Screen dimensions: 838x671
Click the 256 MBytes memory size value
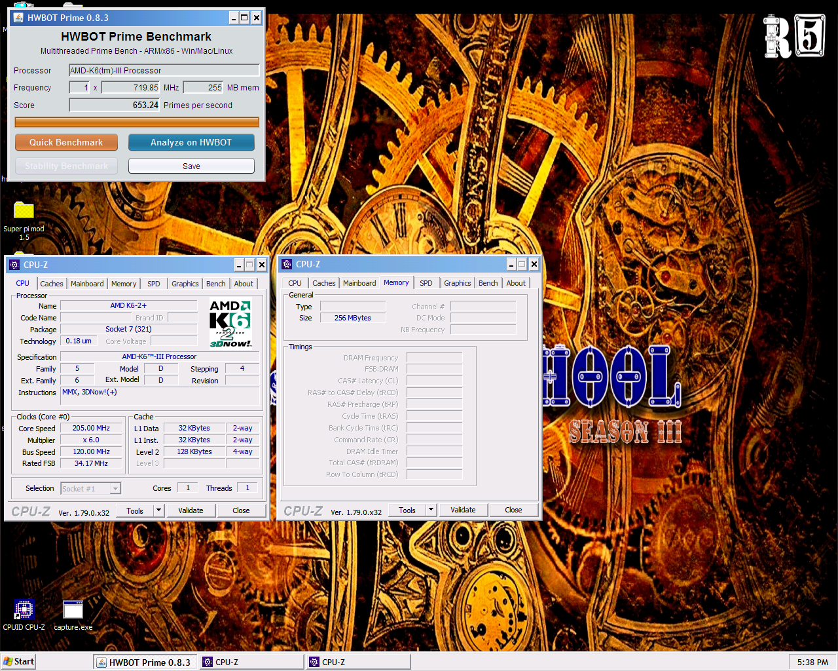coord(353,318)
